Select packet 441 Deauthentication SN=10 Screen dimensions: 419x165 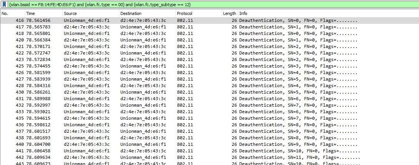pos(209,151)
